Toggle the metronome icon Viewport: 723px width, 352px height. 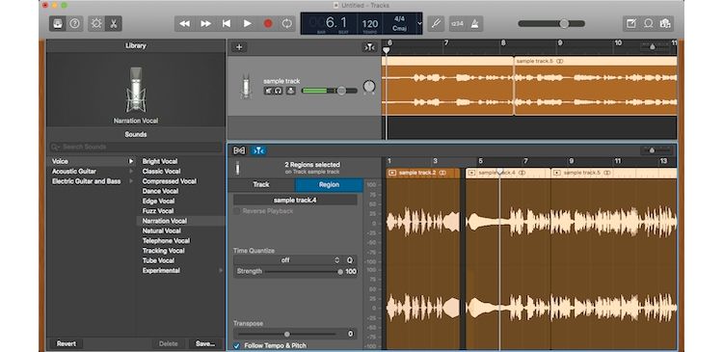tap(475, 23)
